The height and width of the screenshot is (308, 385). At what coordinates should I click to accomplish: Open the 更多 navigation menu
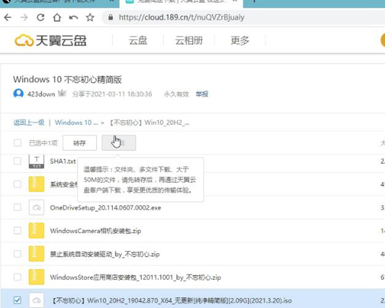coord(240,41)
